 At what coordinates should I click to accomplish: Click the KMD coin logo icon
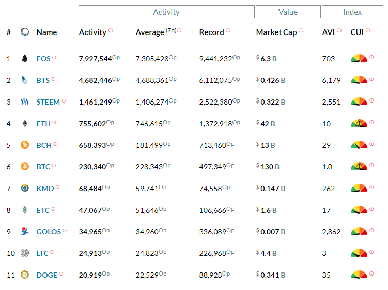click(x=25, y=188)
